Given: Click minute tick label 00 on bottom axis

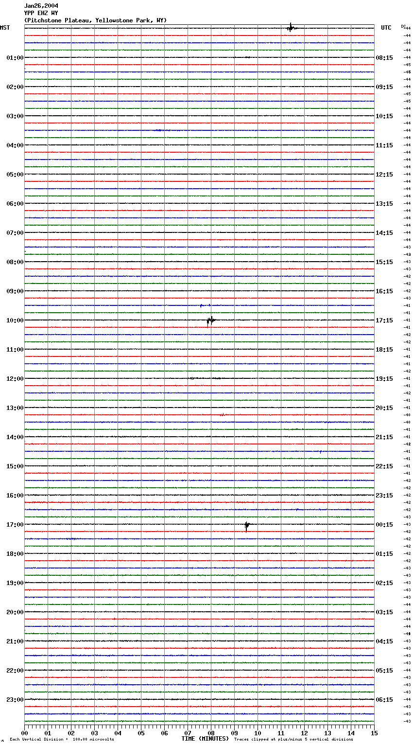Looking at the screenshot, I should [x=24, y=733].
